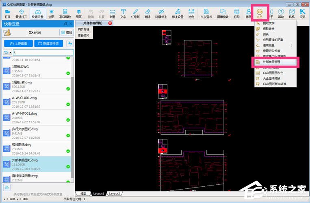This screenshot has height=203, width=310.
Task: Expand the back-navigation dropdown arrow beside path field
Action: point(11,53)
